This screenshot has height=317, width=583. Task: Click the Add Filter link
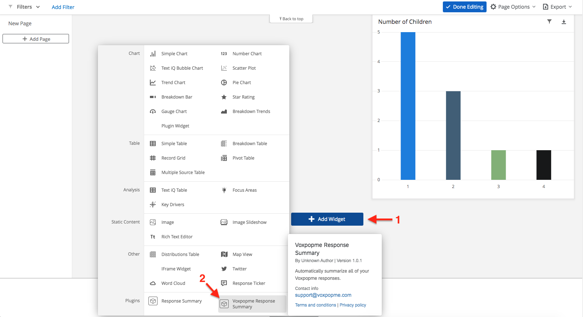pos(63,7)
